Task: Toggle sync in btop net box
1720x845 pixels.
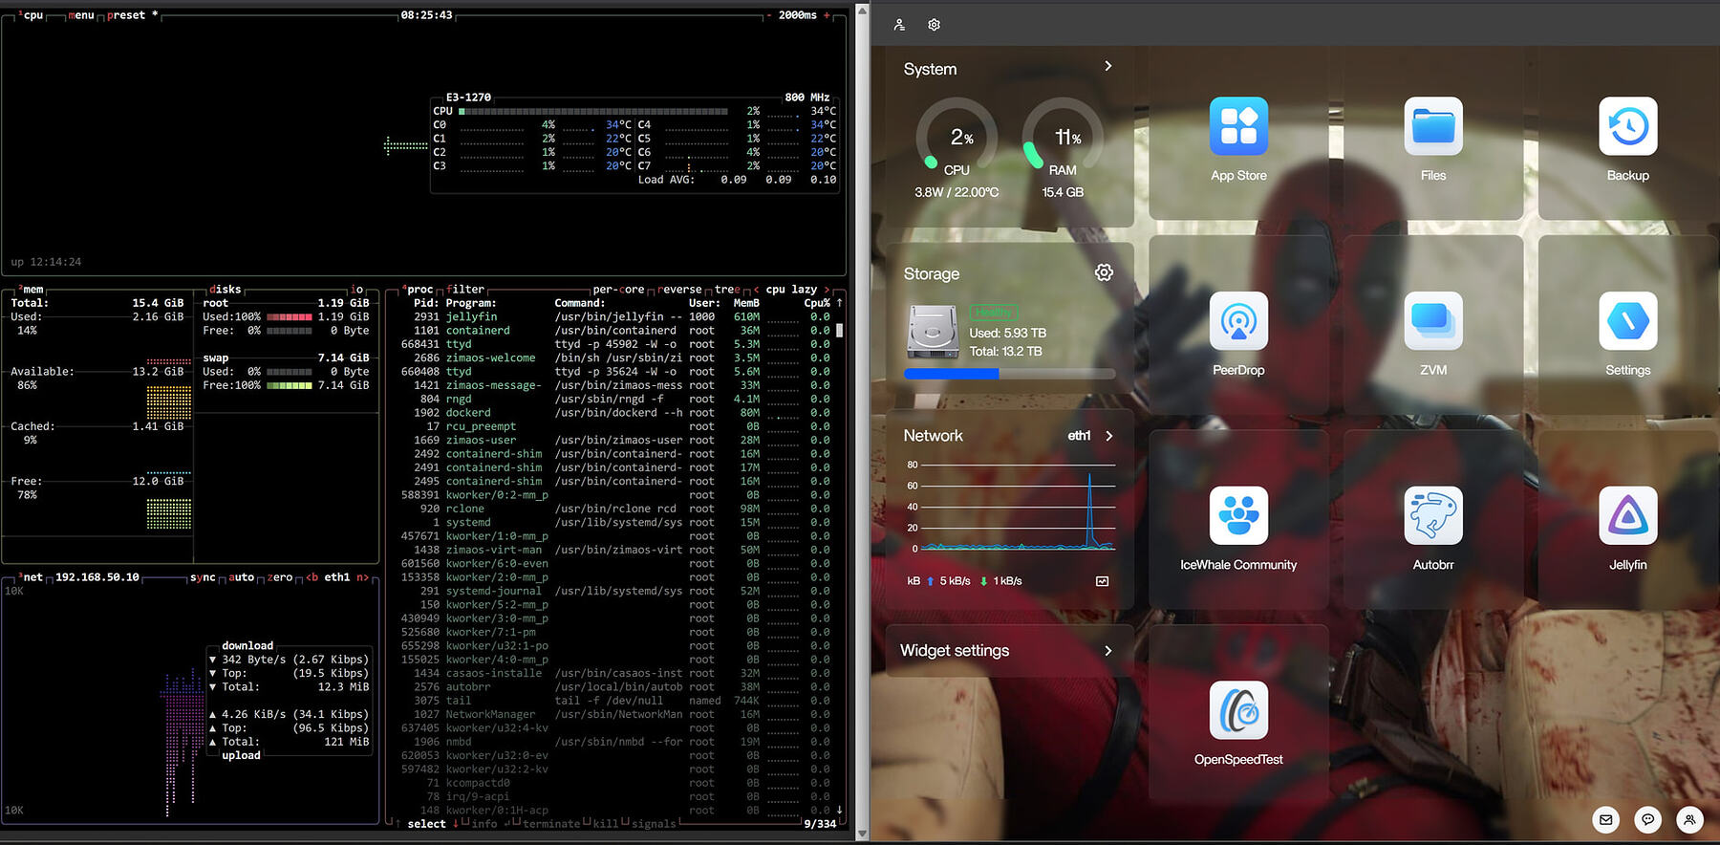Action: 203,577
